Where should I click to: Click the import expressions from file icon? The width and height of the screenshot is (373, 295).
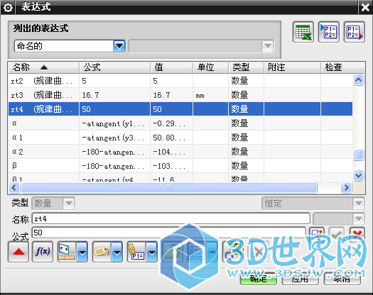tap(329, 32)
